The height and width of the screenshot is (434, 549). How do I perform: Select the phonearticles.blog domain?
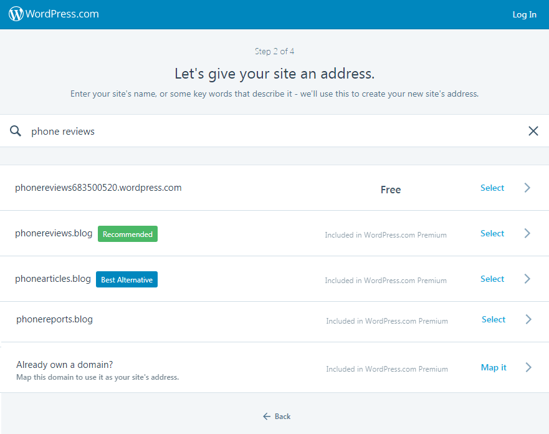pyautogui.click(x=492, y=279)
